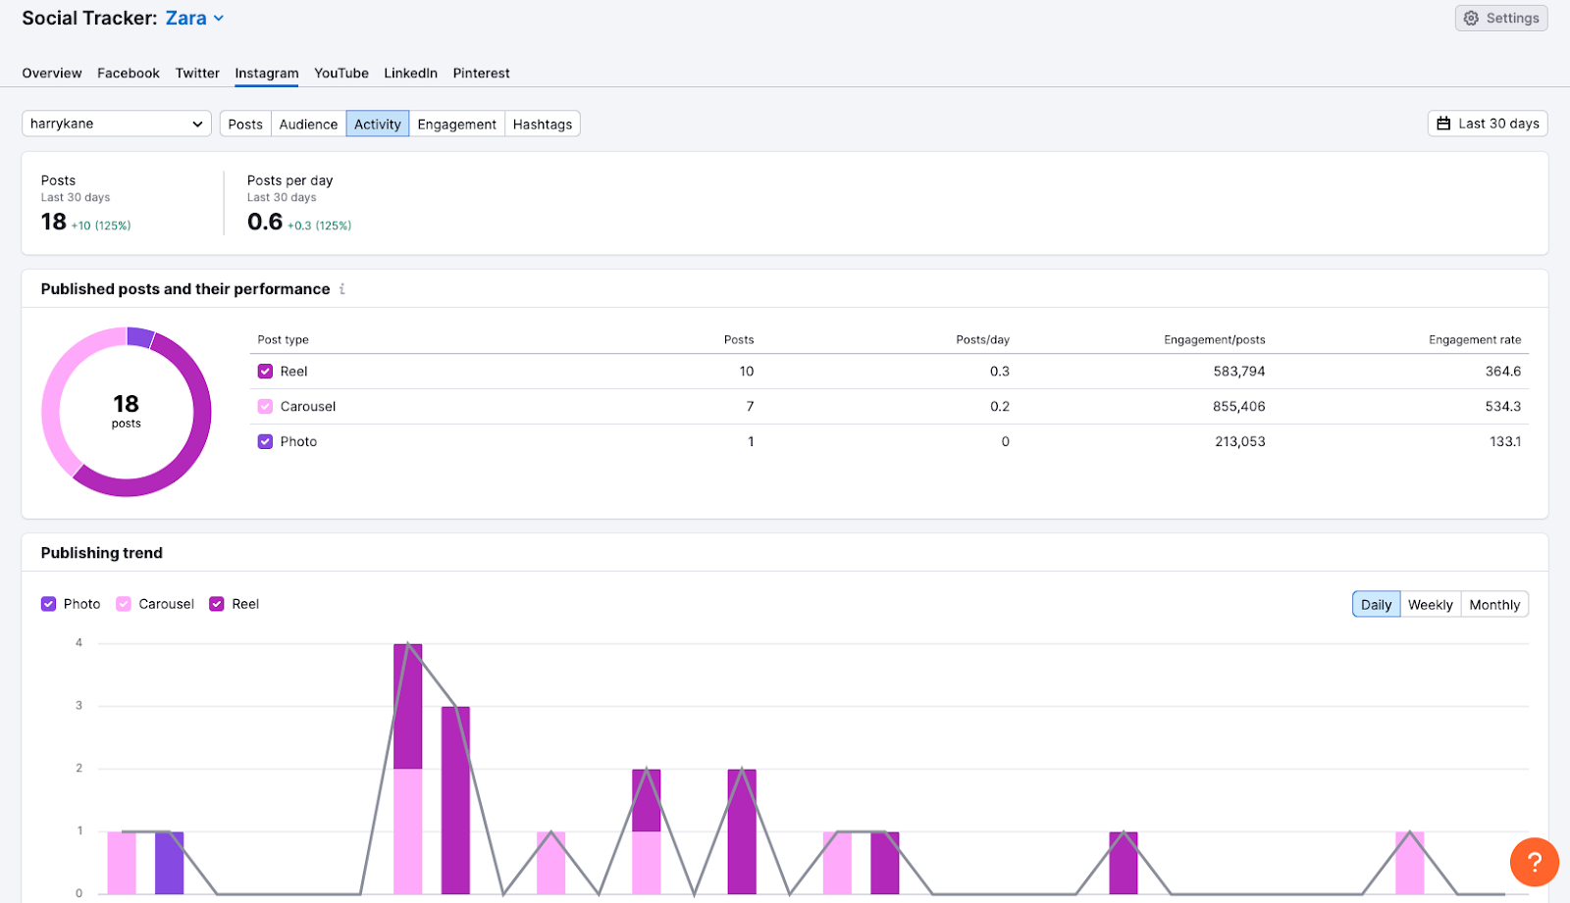Click the Settings gear icon
The image size is (1570, 903).
1471,19
